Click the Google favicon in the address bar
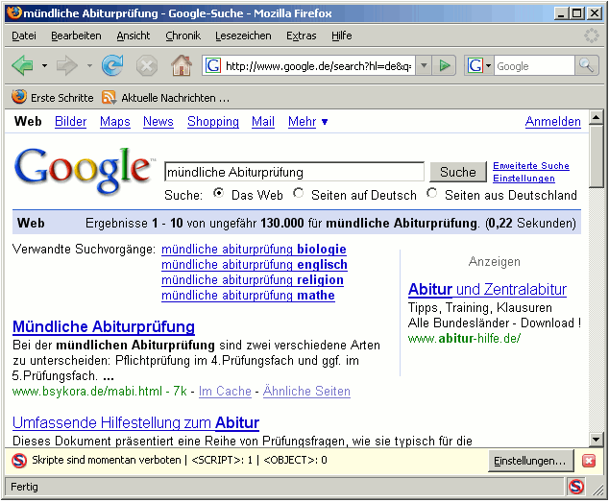 (213, 65)
